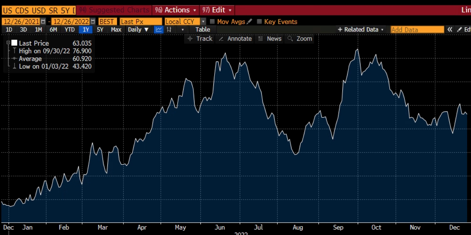Select the line chart type icon
471x235 pixels.
pyautogui.click(x=159, y=29)
